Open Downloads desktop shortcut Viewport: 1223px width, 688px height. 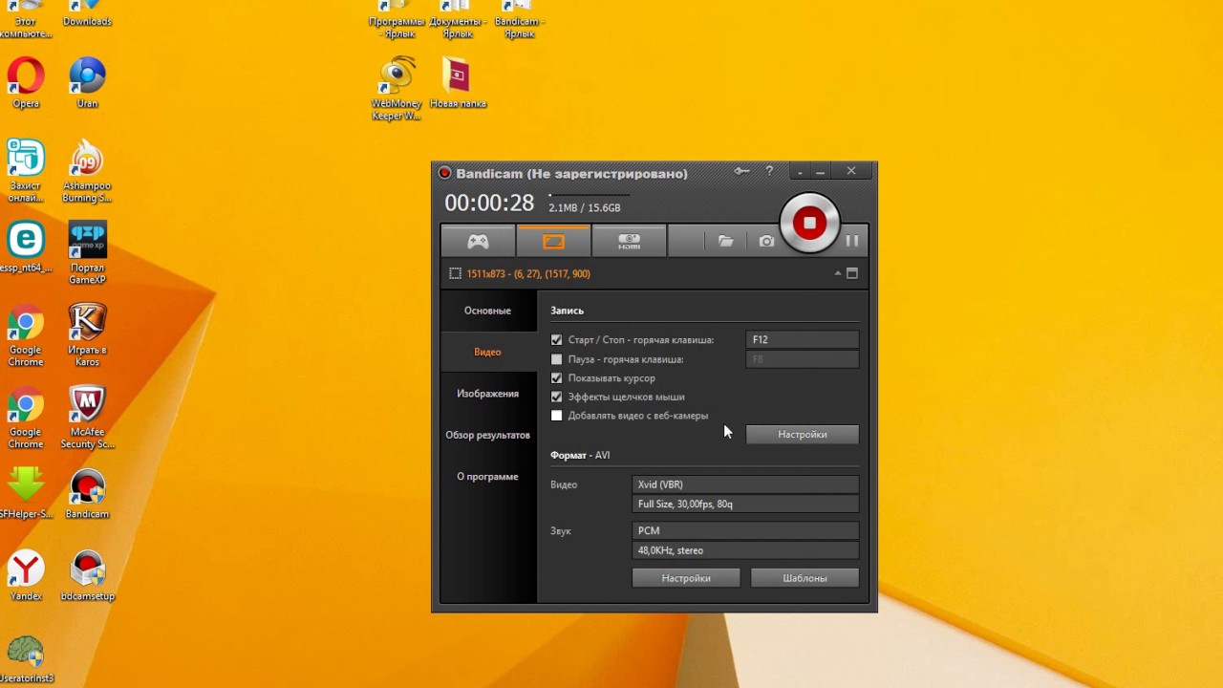[x=87, y=13]
